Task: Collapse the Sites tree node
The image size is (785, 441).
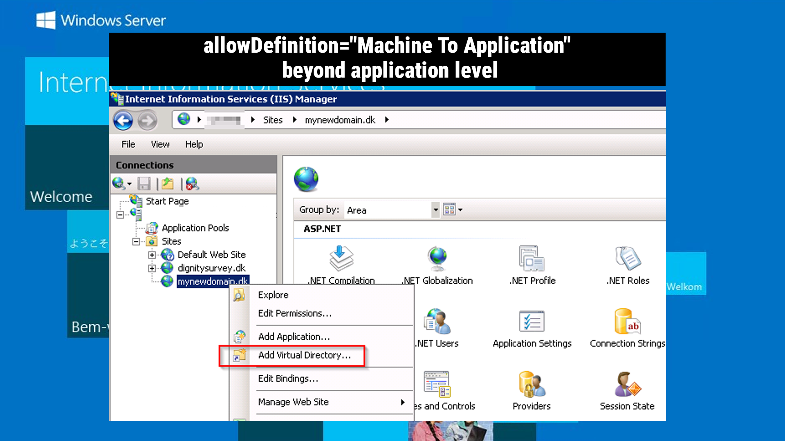Action: [x=136, y=242]
